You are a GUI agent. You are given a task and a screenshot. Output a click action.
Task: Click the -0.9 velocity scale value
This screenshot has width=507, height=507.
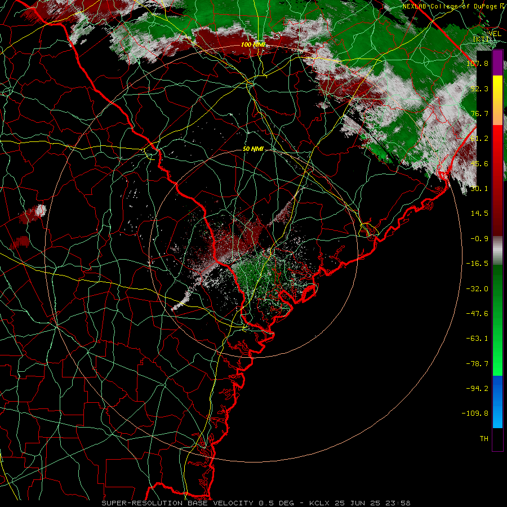479,239
